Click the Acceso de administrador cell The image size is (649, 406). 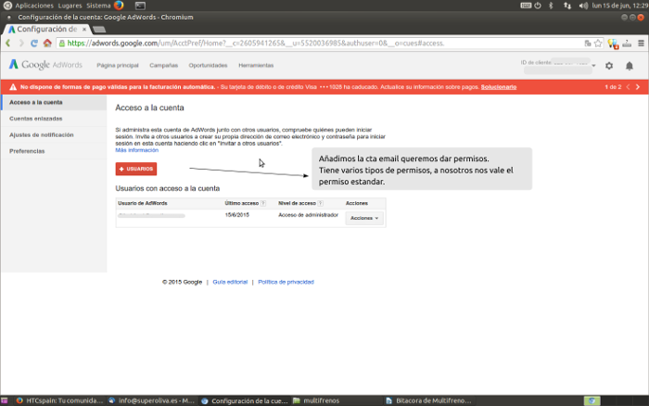click(308, 215)
